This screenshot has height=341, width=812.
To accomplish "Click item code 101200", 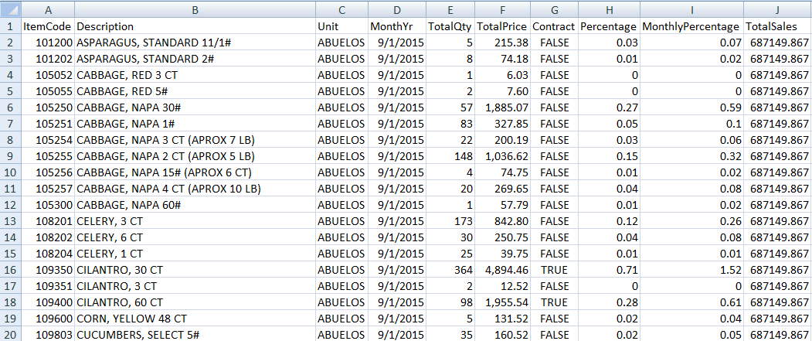I will [48, 43].
